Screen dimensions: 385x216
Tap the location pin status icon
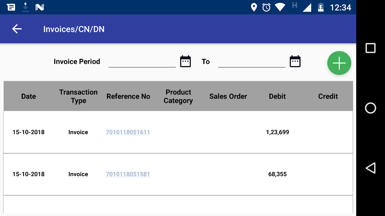(x=254, y=7)
